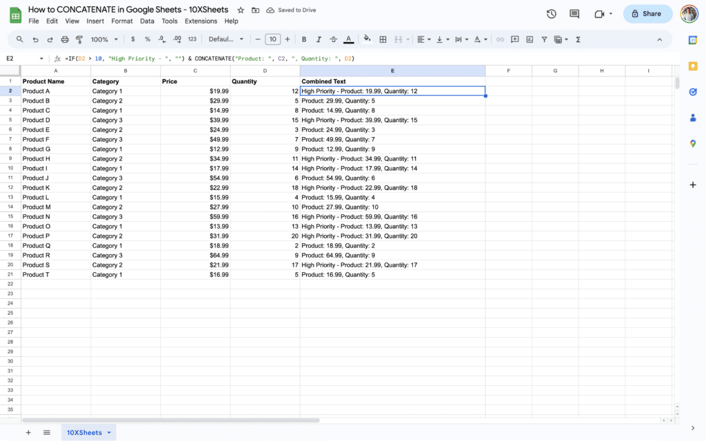
Task: Open the font family Default dropdown
Action: (x=225, y=39)
